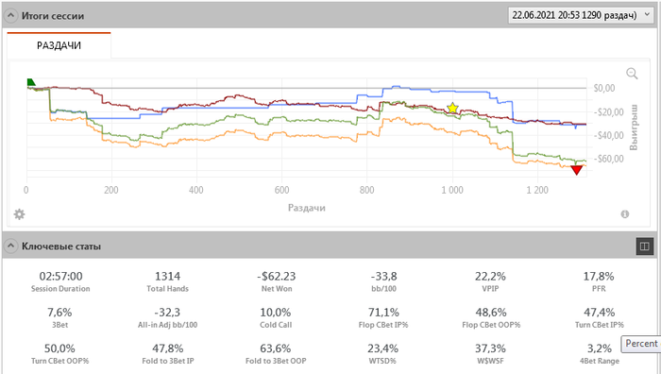Click the green start marker on graph
The width and height of the screenshot is (661, 374).
pos(31,82)
